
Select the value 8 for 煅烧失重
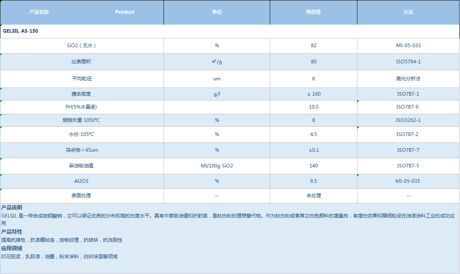click(314, 120)
